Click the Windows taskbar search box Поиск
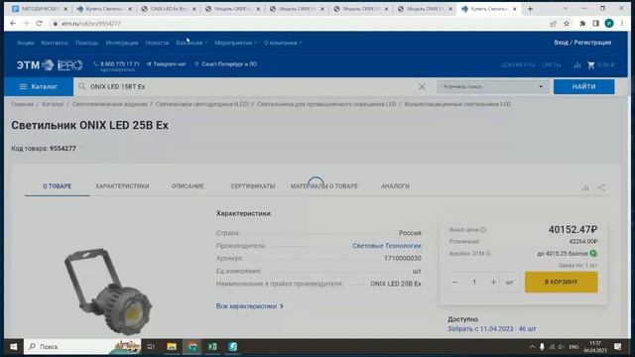Image resolution: width=635 pixels, height=357 pixels. pyautogui.click(x=81, y=346)
